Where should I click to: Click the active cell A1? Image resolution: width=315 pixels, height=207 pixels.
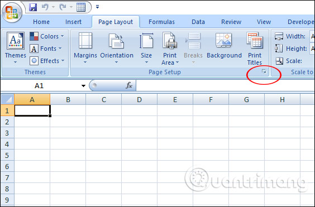32,110
